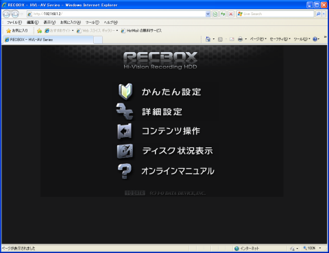The image size is (329, 253).
Task: Click the お気に入り favorites star button
Action: pyautogui.click(x=17, y=30)
